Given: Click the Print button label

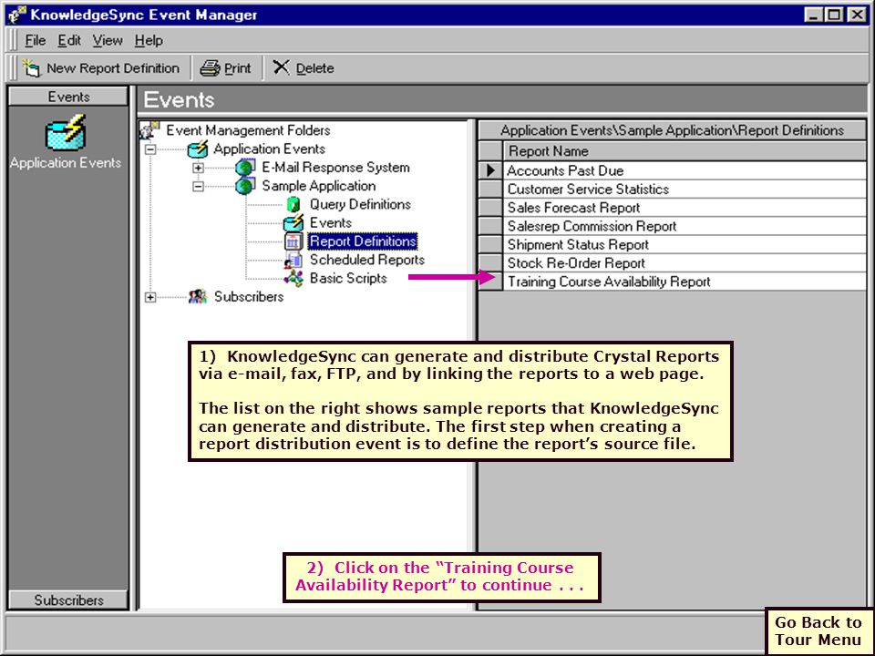Looking at the screenshot, I should (238, 68).
